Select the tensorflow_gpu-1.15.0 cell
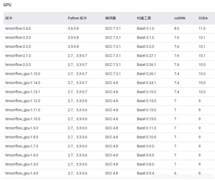The width and height of the screenshot is (215, 180). click(23, 74)
